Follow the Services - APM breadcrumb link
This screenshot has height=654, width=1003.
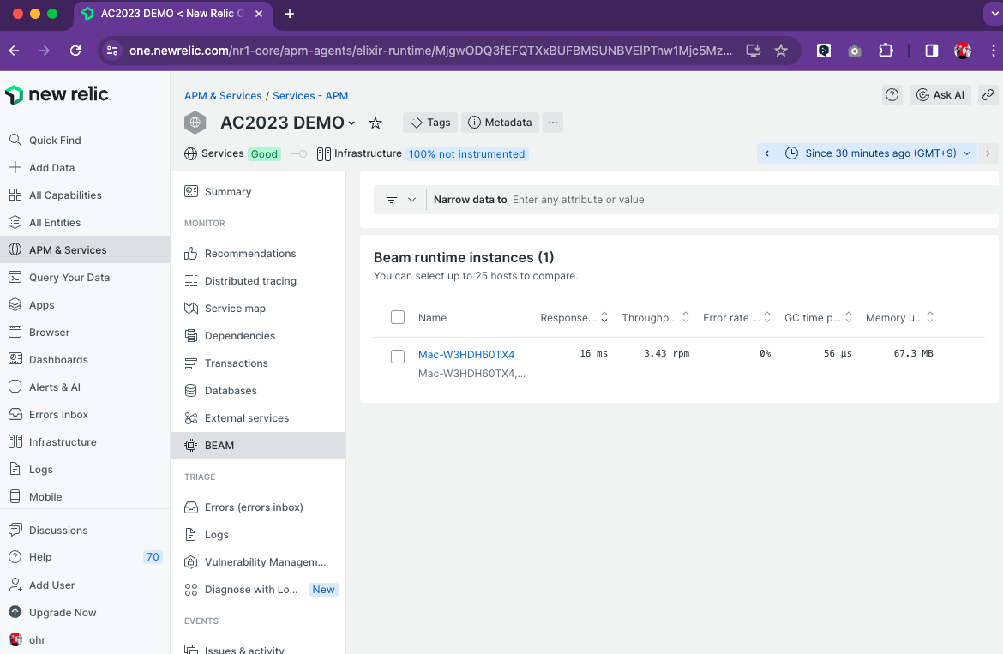pyautogui.click(x=310, y=96)
